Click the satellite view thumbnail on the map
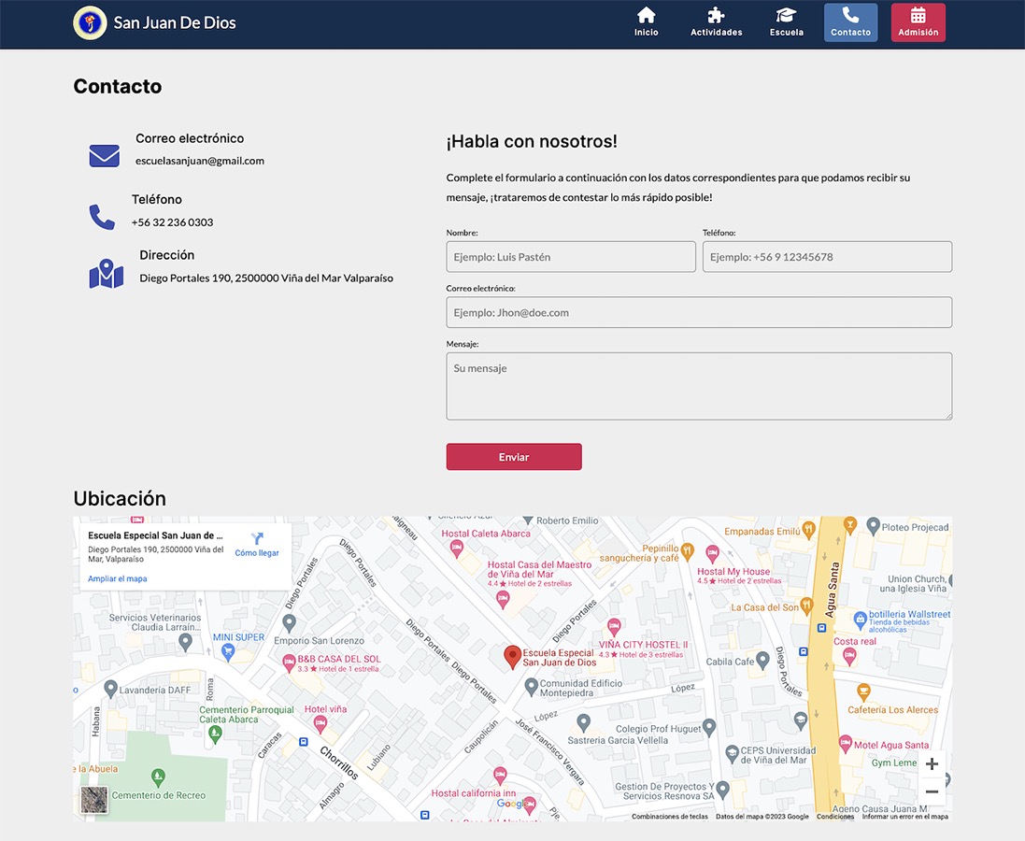The height and width of the screenshot is (841, 1025). point(93,802)
